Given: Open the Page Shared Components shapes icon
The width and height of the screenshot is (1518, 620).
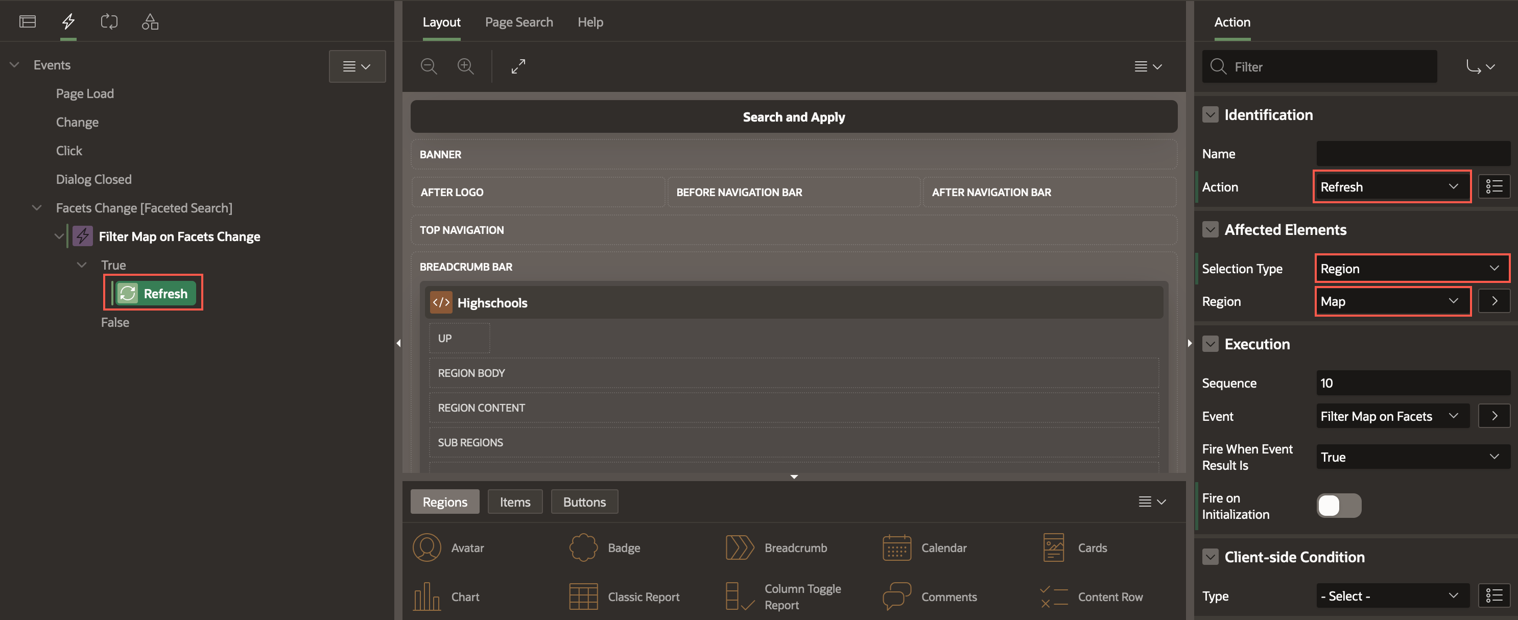Looking at the screenshot, I should [149, 21].
